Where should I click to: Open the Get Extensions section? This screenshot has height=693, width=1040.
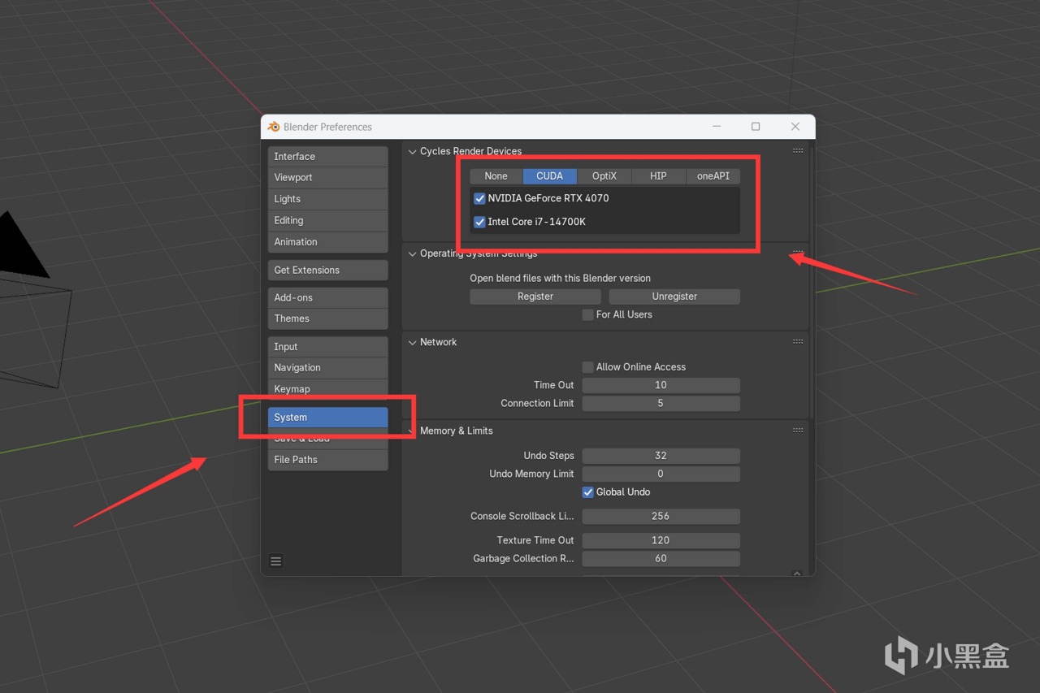[328, 270]
